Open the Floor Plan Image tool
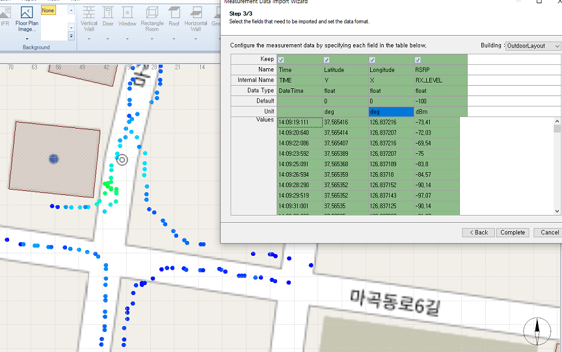Viewport: 562px width, 352px height. tap(27, 19)
